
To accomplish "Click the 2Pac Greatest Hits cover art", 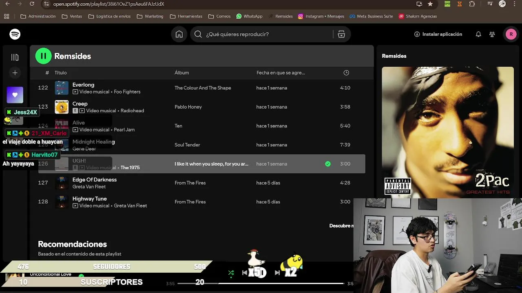I will (448, 132).
